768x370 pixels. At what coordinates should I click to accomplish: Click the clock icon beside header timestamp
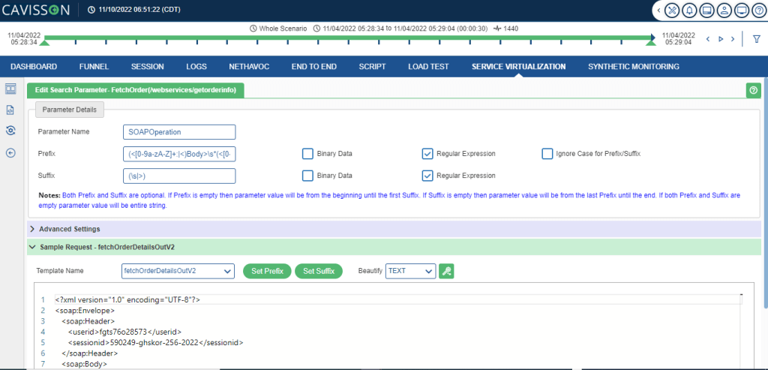[91, 10]
